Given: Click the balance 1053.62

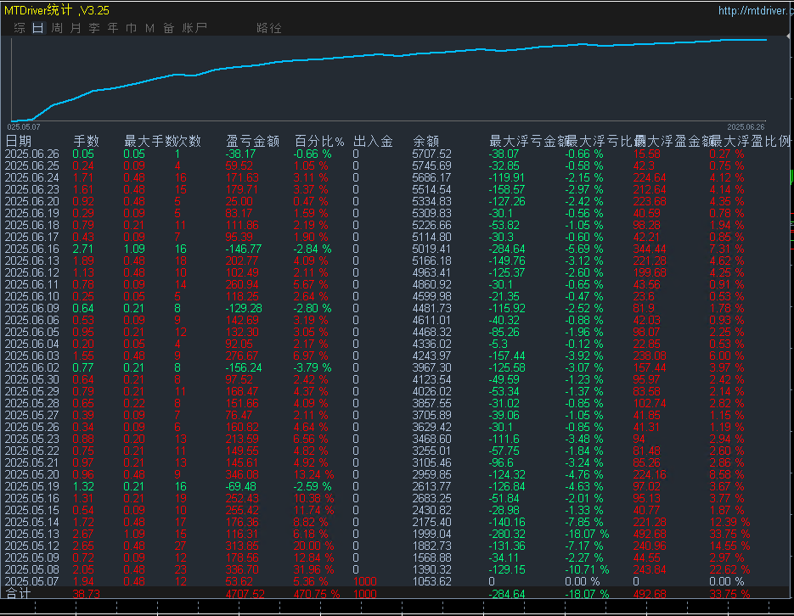Looking at the screenshot, I should tap(431, 581).
